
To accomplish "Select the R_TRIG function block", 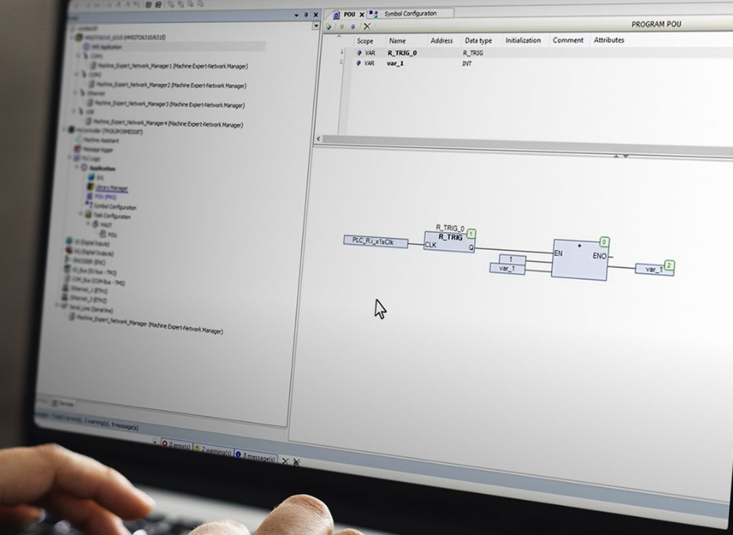I will pyautogui.click(x=449, y=241).
